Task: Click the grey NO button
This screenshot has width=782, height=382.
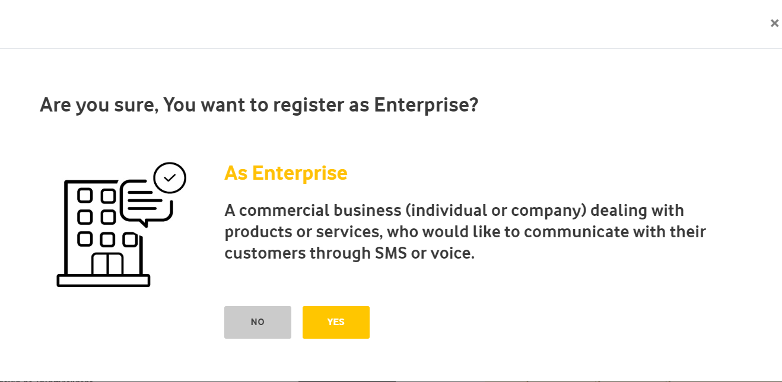Action: [x=258, y=322]
